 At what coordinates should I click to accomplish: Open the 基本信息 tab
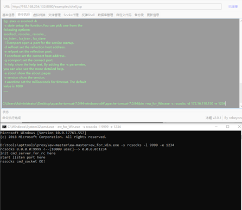pos(8,15)
